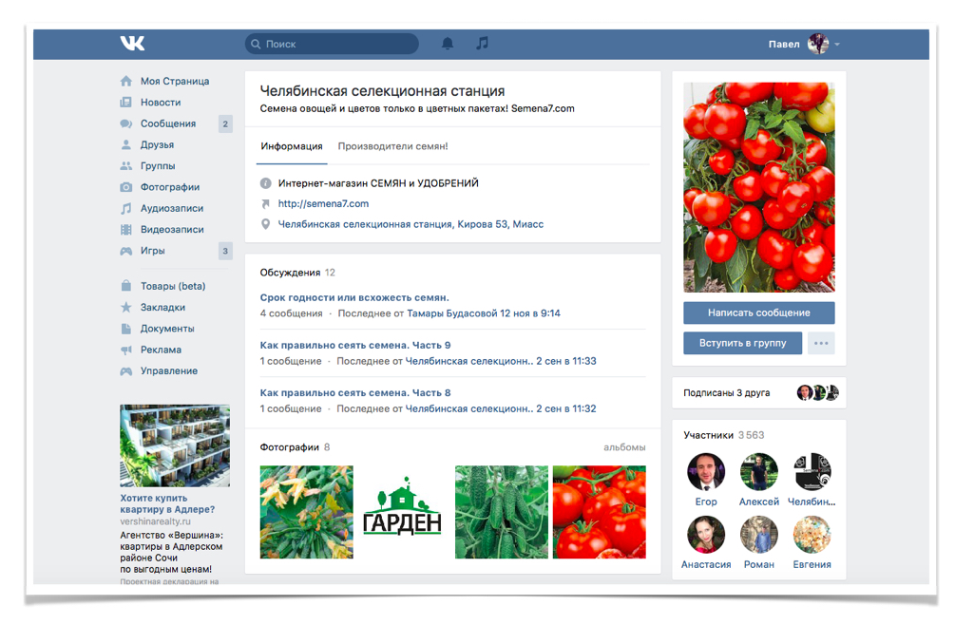955x625 pixels.
Task: Click the Игры counter badge 3
Action: point(225,251)
